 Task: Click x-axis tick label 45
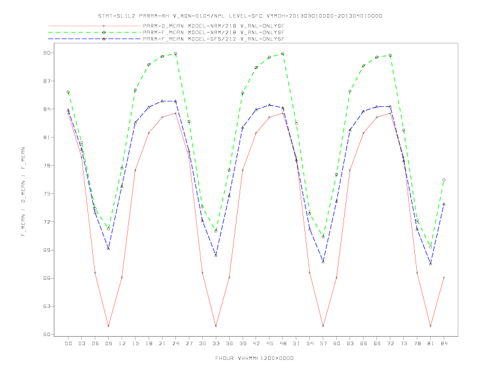269,343
